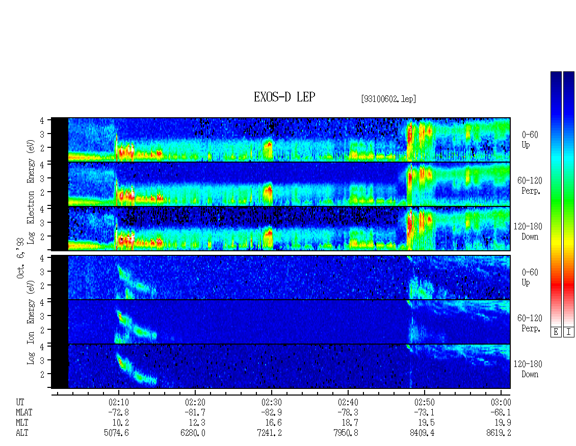Click the ALT value 8409.4

pyautogui.click(x=423, y=433)
